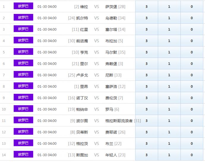Pick the 1 cell in the 亨克 vs 马尔默 row
The image size is (205, 162).
click(169, 52)
